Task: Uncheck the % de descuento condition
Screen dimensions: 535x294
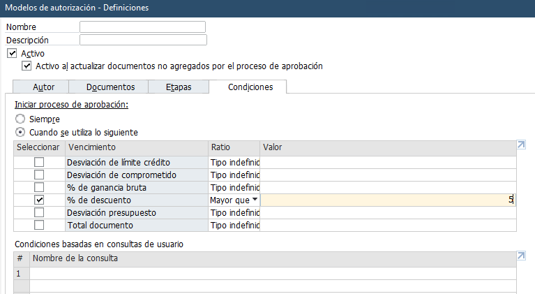Action: pos(39,200)
